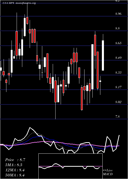The width and height of the screenshot is (128, 179).
Task: Open the Live MACD inset chart
Action: pos(70,166)
